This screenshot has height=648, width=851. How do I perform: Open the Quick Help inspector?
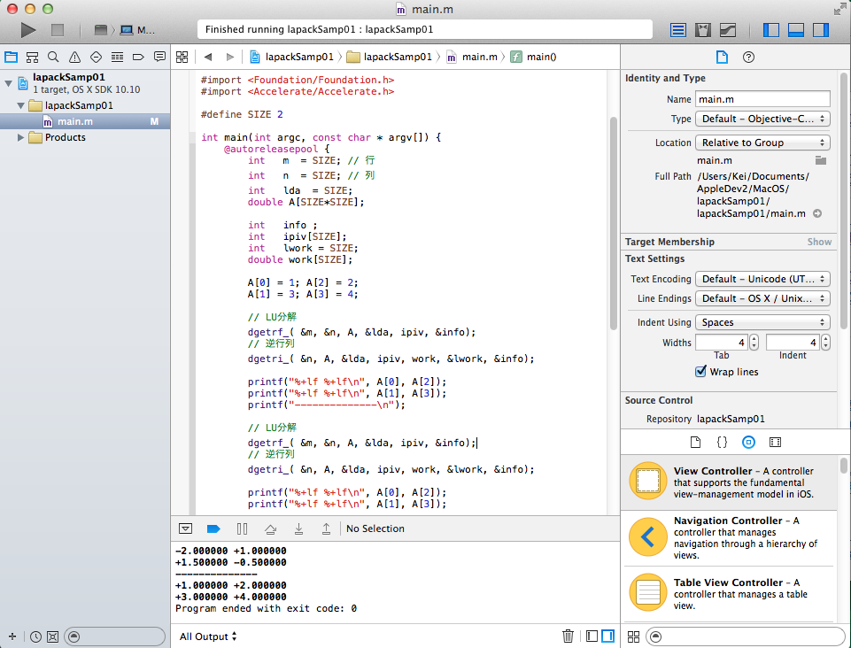pos(748,58)
